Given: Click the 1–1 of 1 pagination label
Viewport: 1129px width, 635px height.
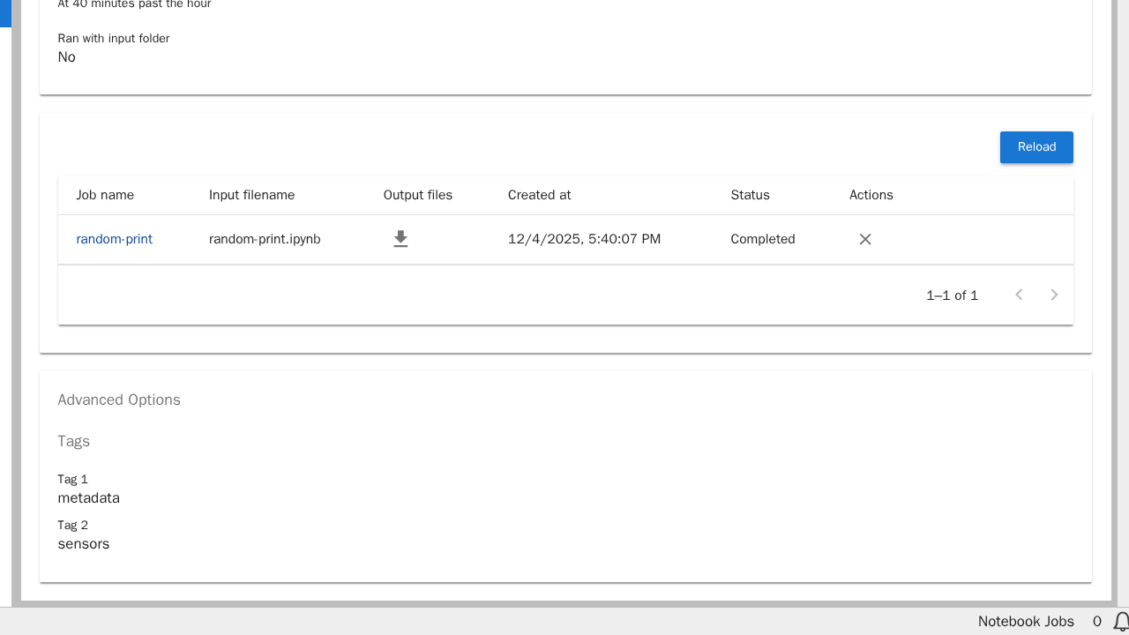Looking at the screenshot, I should [952, 295].
